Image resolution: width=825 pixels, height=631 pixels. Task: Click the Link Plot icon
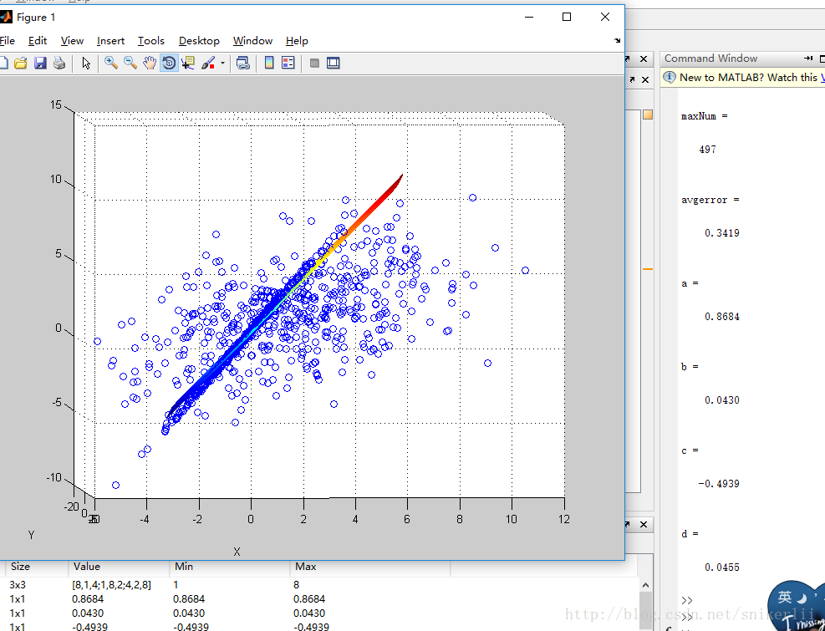tap(242, 64)
